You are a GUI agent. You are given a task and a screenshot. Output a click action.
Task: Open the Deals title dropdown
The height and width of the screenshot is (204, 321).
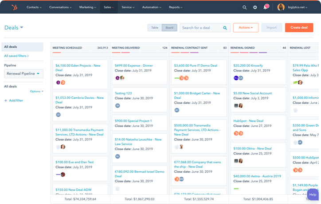14,27
